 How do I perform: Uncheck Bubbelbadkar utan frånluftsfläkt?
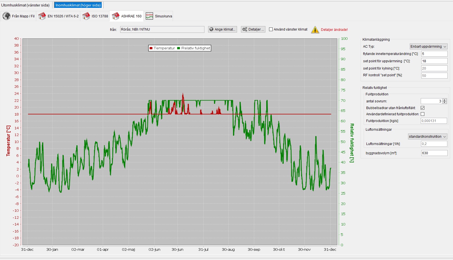[422, 108]
